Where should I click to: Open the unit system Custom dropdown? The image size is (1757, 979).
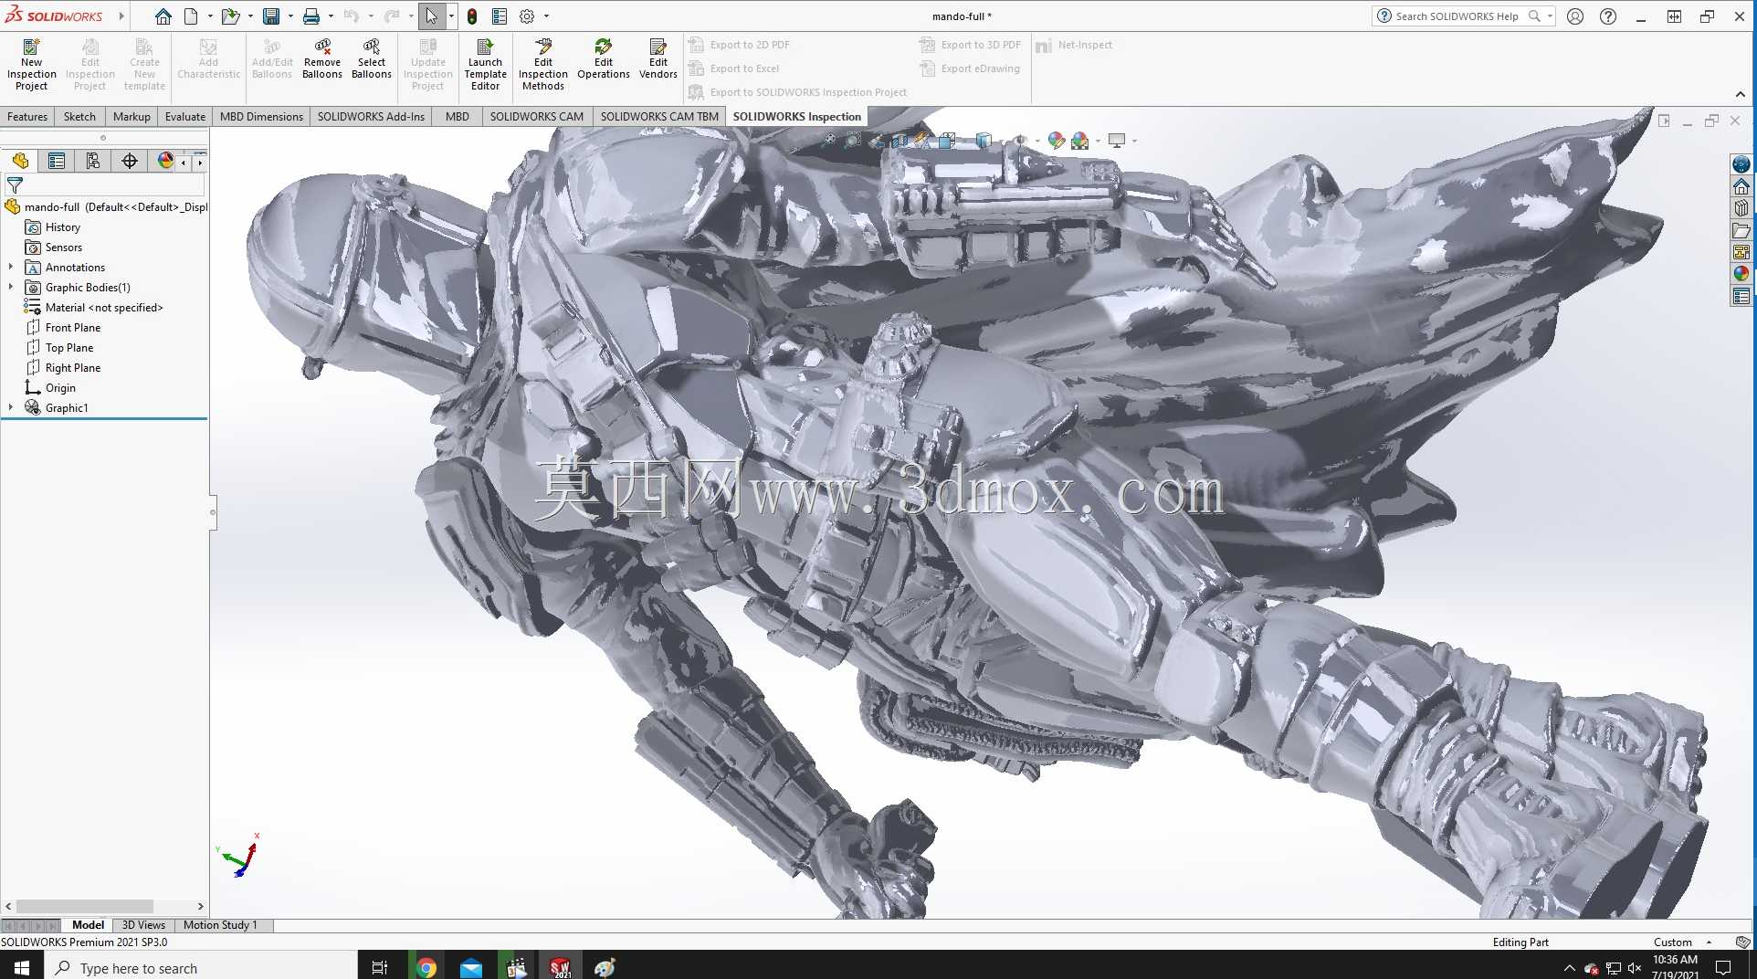(x=1681, y=942)
